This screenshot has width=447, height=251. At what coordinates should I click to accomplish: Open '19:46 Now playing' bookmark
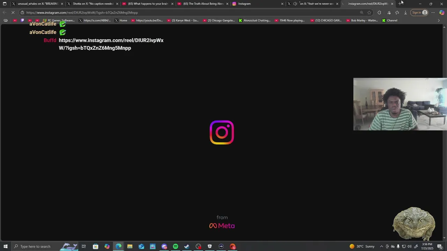(x=290, y=21)
